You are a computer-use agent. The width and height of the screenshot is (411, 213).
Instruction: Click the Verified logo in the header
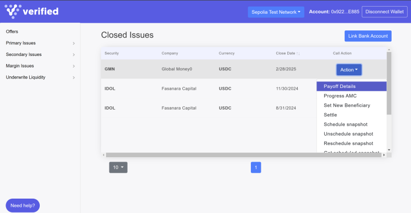[31, 12]
